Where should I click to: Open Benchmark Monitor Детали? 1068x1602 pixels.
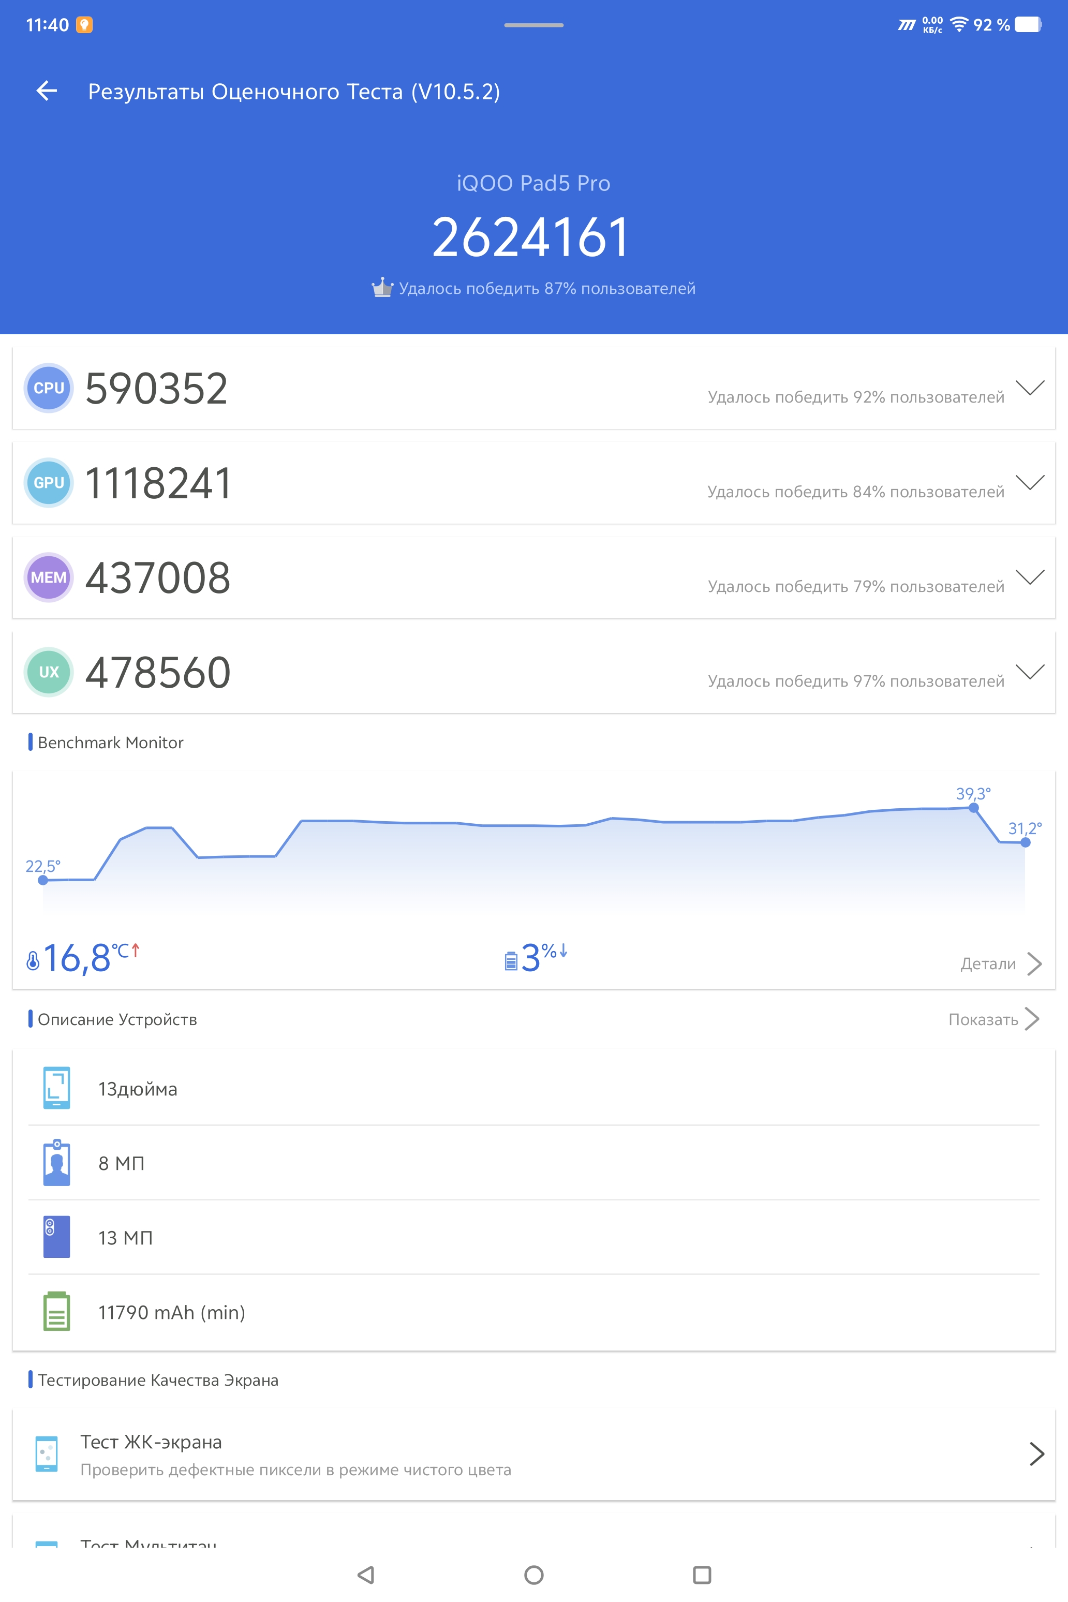1001,964
